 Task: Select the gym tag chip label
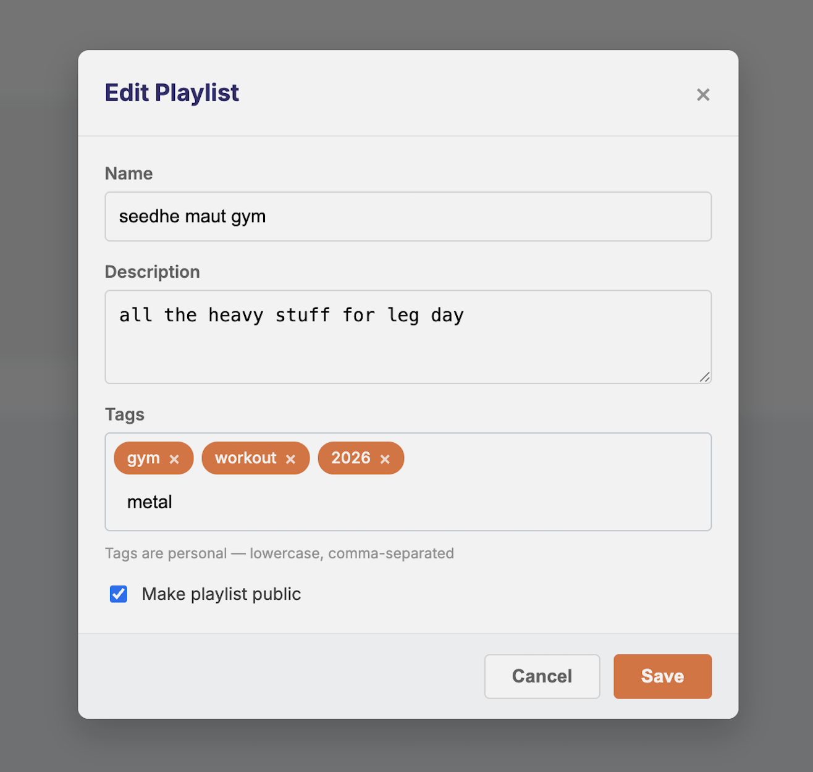(x=143, y=458)
